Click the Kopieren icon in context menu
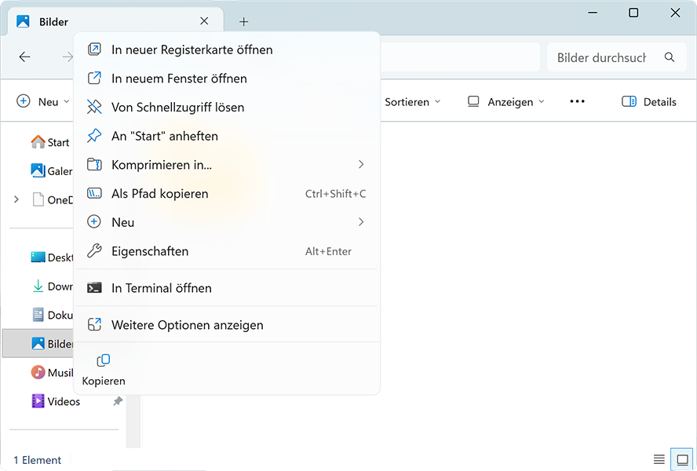 point(103,361)
